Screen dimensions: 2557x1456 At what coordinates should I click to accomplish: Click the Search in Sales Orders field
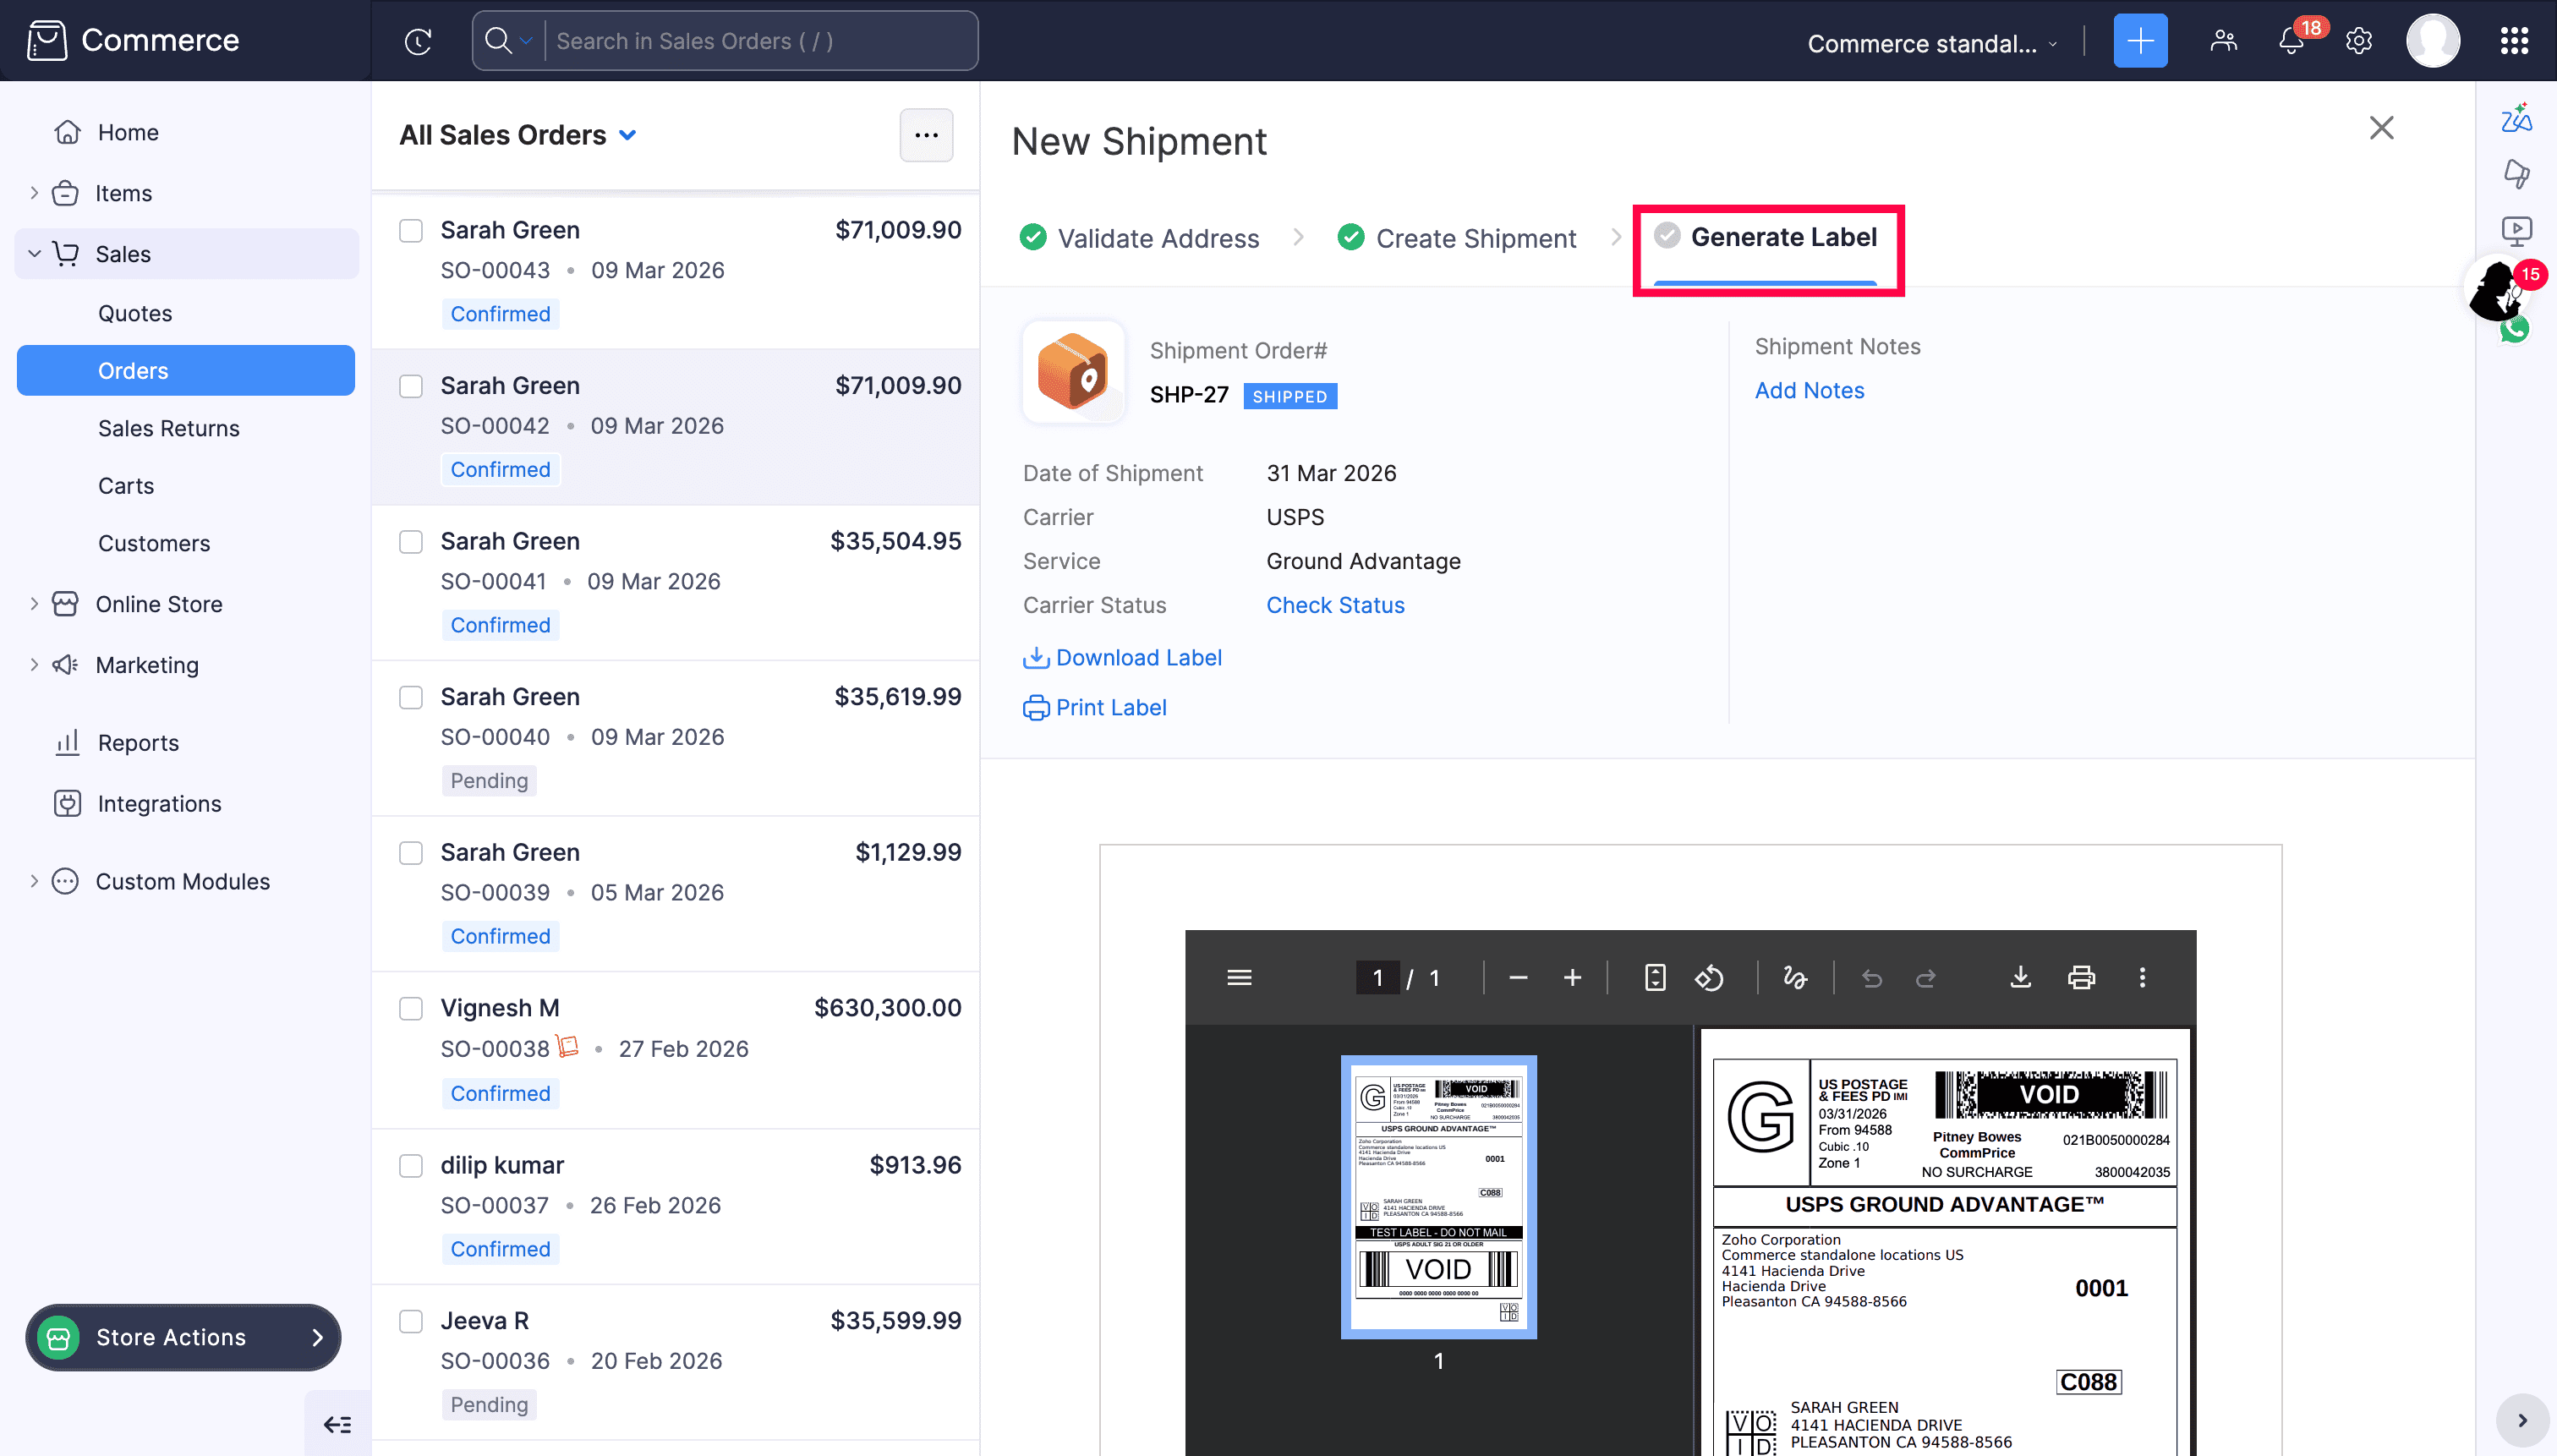(x=762, y=41)
